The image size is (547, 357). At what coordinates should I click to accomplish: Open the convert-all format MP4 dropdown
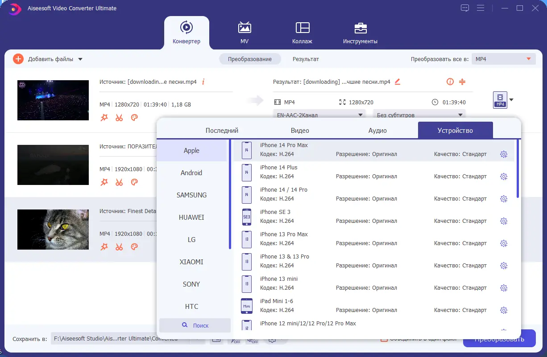(504, 59)
